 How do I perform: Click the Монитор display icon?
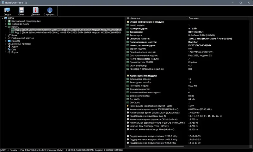(x=9, y=41)
